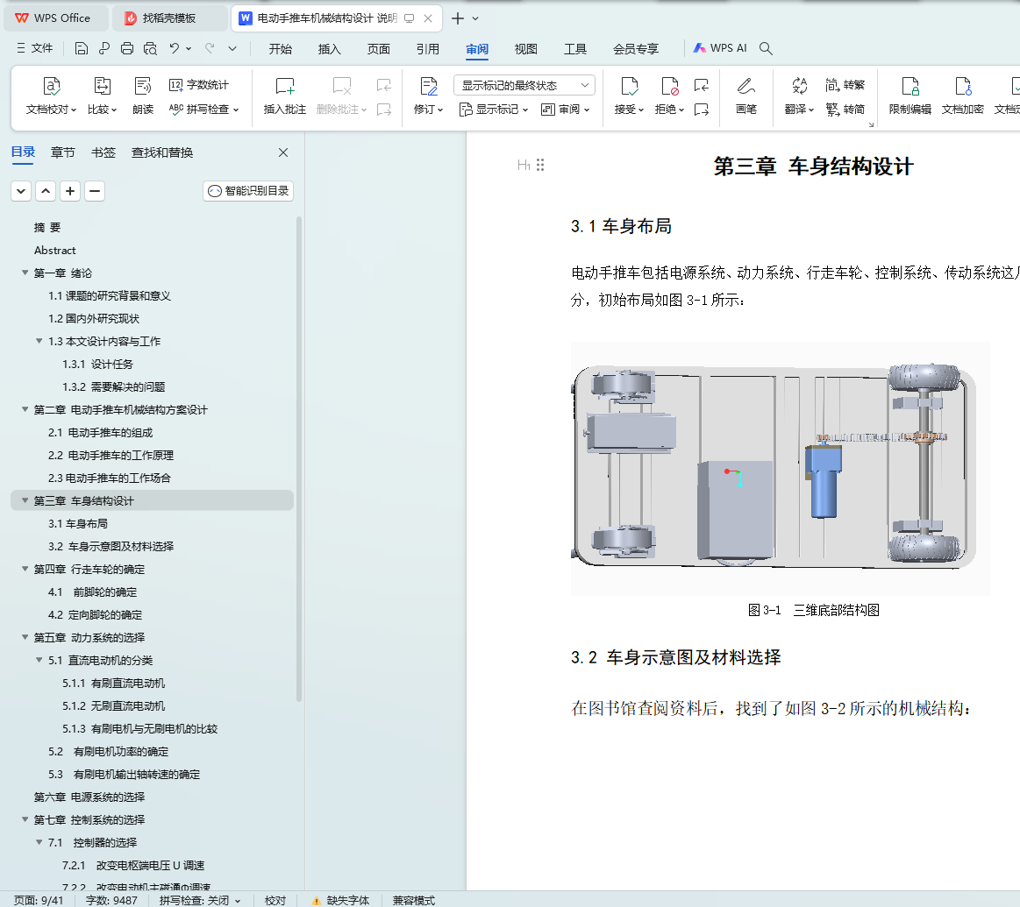
Task: Click the search magnifier icon
Action: pyautogui.click(x=766, y=48)
